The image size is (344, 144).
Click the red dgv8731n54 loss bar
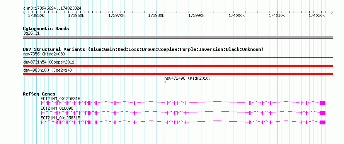[178, 66]
